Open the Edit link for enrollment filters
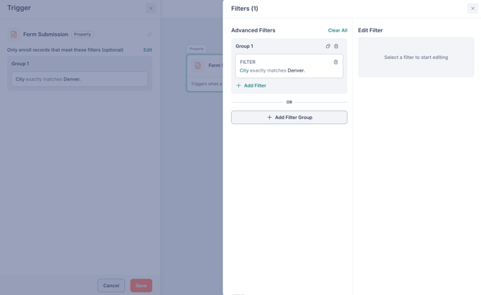This screenshot has height=295, width=481. coord(147,50)
